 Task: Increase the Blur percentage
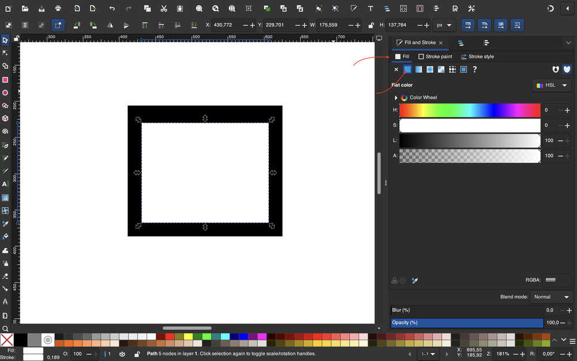[569, 311]
